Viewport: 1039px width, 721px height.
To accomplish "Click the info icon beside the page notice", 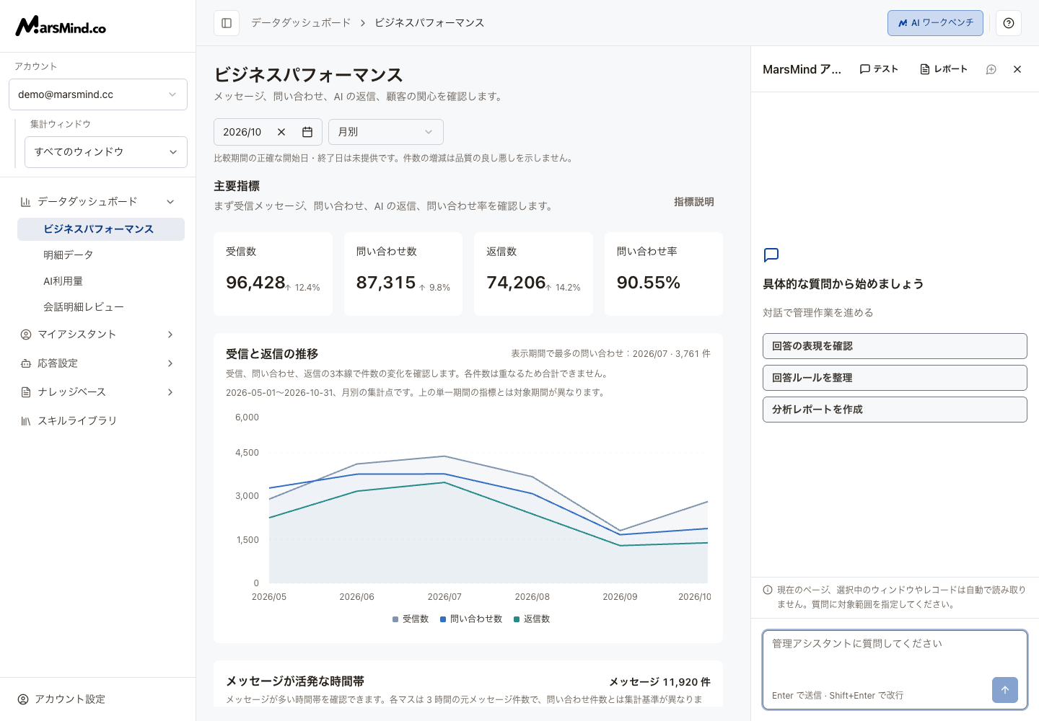I will 768,590.
